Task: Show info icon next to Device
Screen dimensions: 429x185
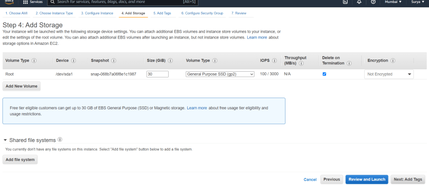Action: pos(74,61)
